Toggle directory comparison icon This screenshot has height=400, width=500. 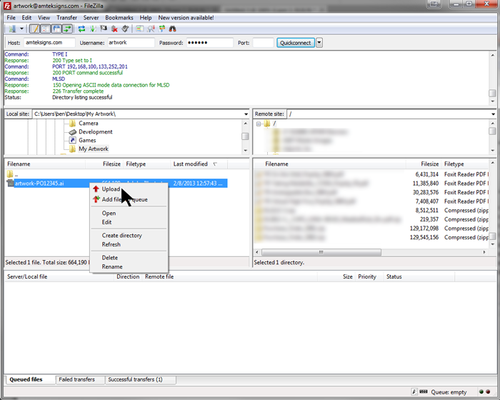pyautogui.click(x=151, y=29)
